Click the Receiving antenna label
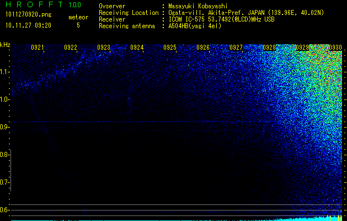This screenshot has height=221, width=347. point(127,26)
